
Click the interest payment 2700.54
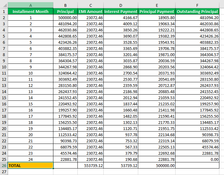(x=121, y=73)
